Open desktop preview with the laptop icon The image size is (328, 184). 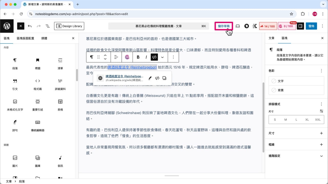pos(238,26)
